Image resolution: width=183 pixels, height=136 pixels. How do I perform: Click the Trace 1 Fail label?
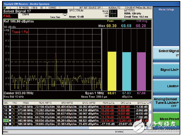[20, 32]
